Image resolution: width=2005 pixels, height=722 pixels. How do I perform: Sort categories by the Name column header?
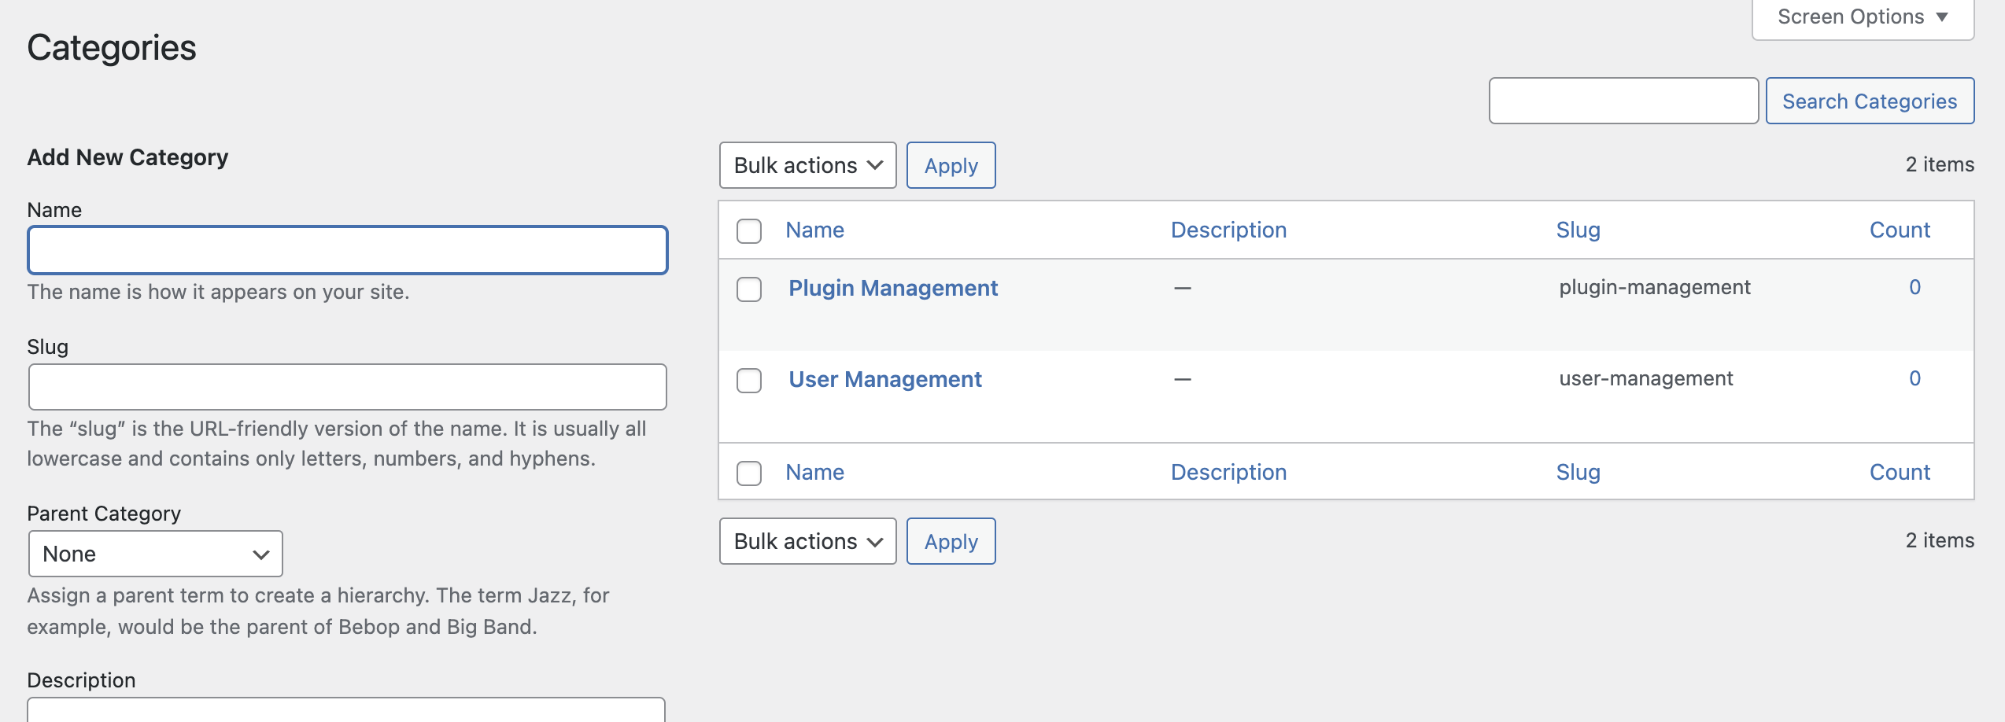tap(814, 230)
